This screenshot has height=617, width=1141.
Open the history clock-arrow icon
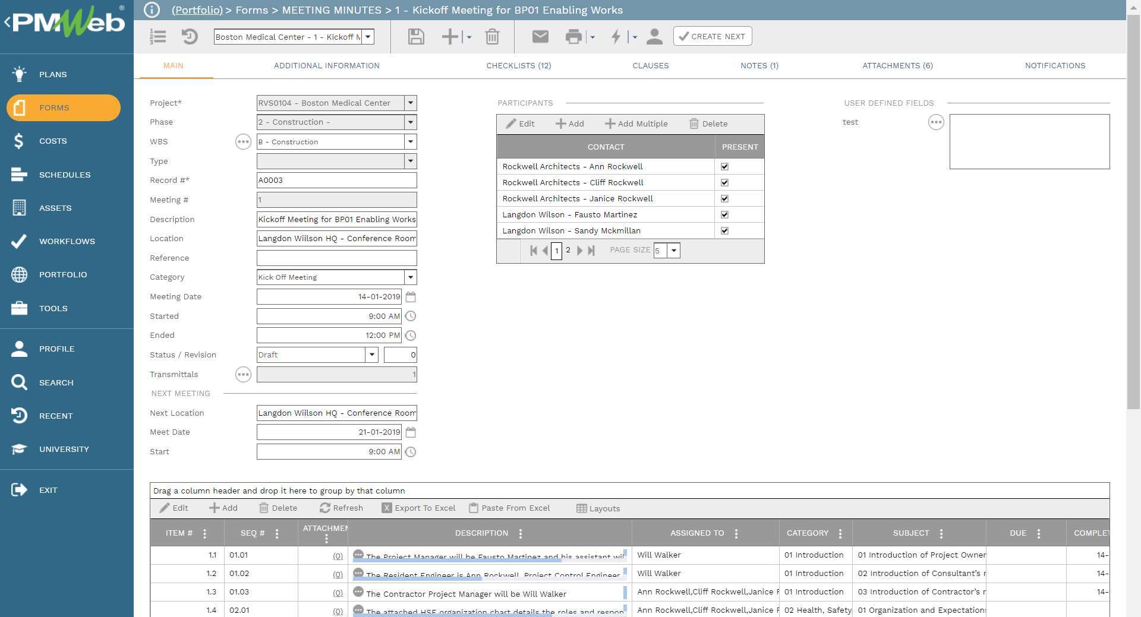tap(190, 37)
